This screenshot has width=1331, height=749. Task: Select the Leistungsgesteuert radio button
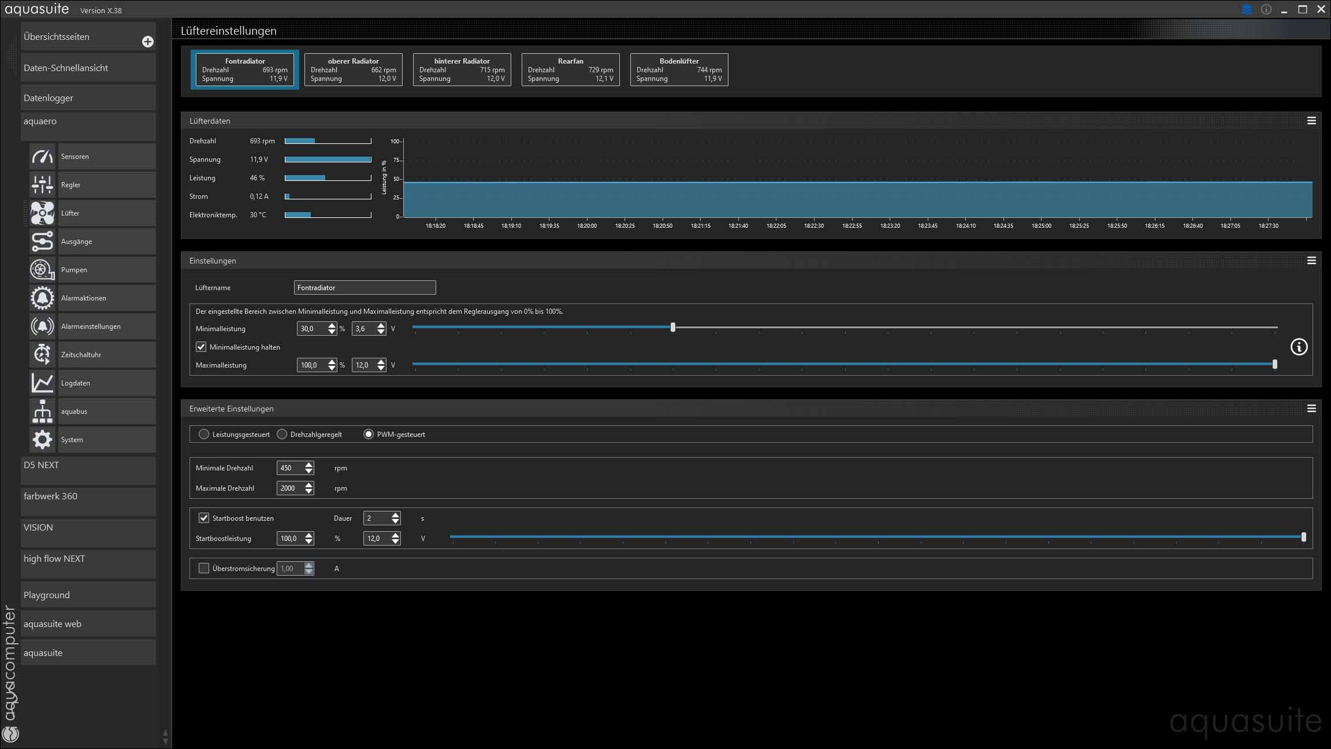coord(204,434)
